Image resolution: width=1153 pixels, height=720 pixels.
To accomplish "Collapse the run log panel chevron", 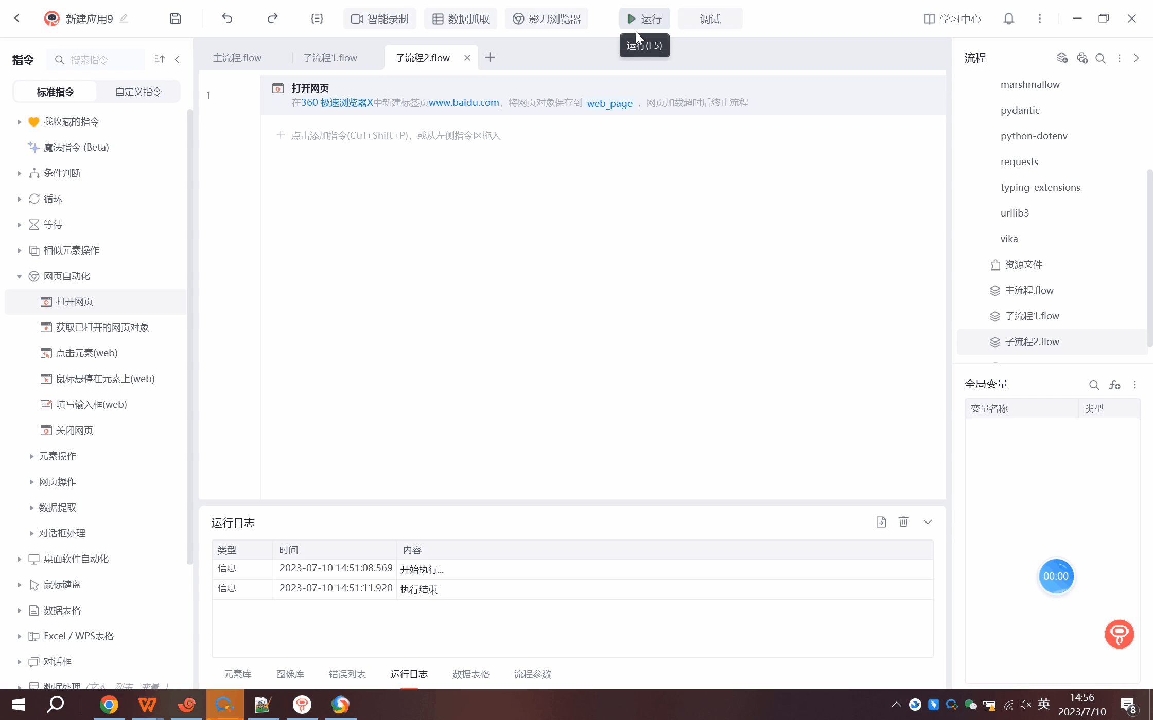I will coord(928,522).
